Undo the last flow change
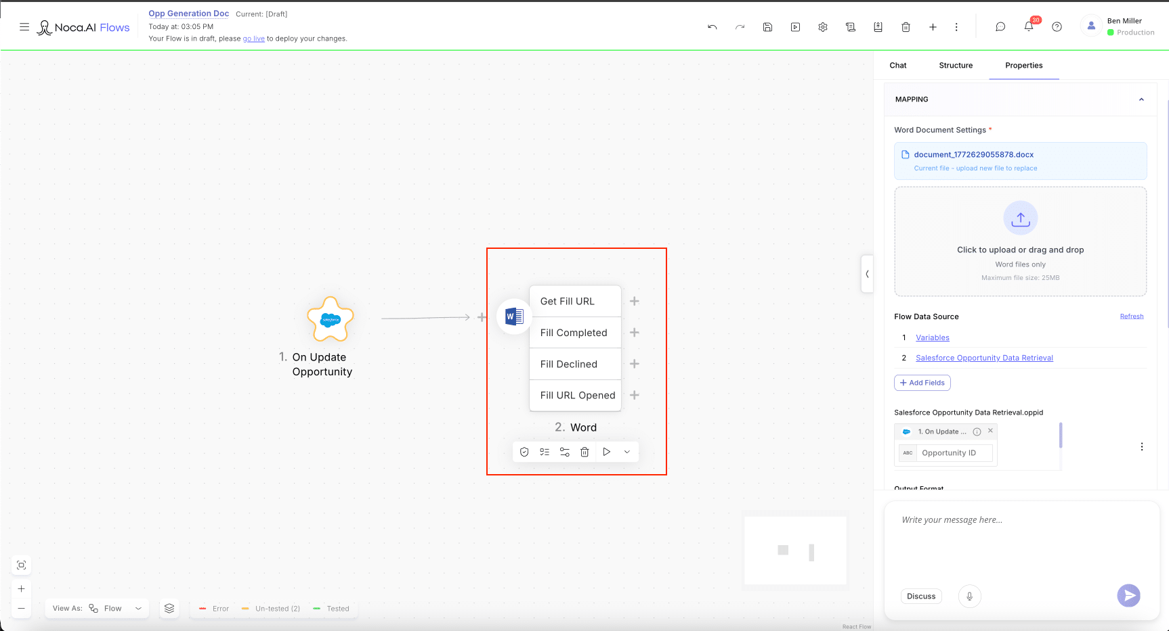Image resolution: width=1169 pixels, height=631 pixels. click(x=713, y=27)
